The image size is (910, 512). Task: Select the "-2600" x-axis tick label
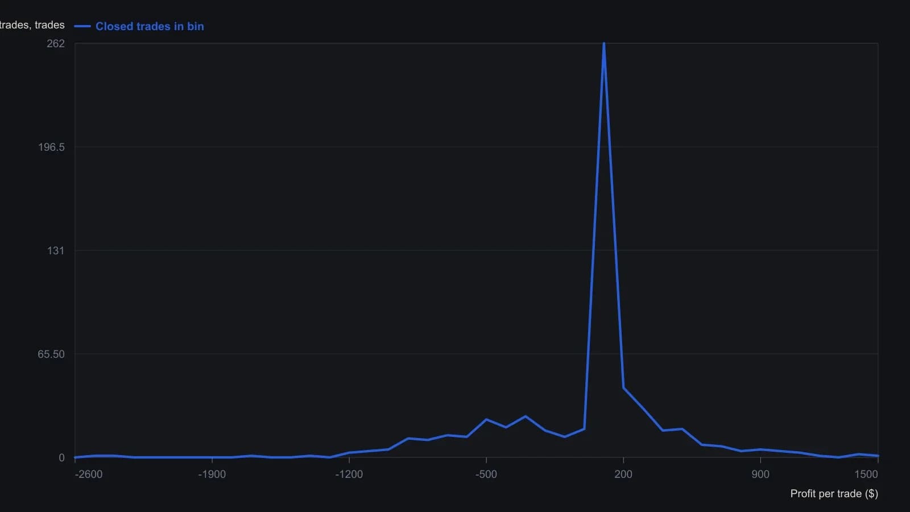(x=89, y=474)
